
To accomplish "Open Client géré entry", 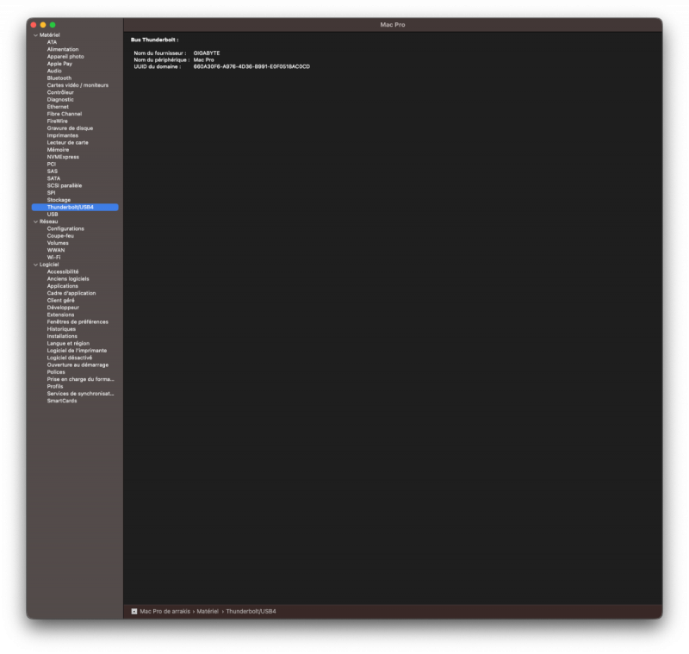I will click(60, 301).
